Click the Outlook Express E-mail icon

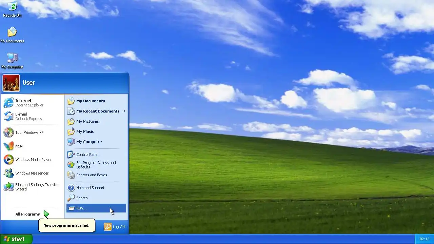(8, 116)
